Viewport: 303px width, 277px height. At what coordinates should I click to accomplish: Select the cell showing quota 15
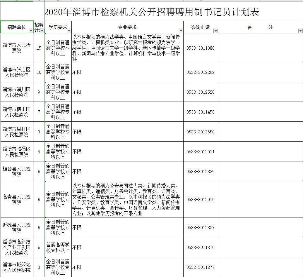pos(39,48)
